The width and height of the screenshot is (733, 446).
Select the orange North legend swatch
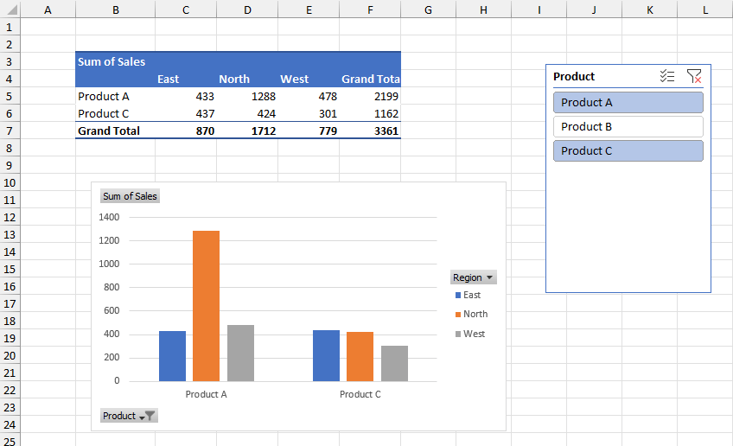pos(458,315)
